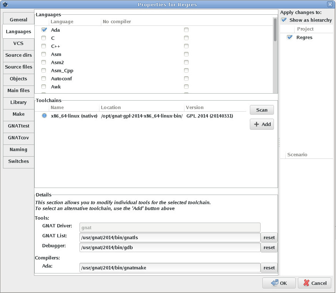Edit the Ada compiler path field
336x293 pixels.
pyautogui.click(x=170, y=268)
